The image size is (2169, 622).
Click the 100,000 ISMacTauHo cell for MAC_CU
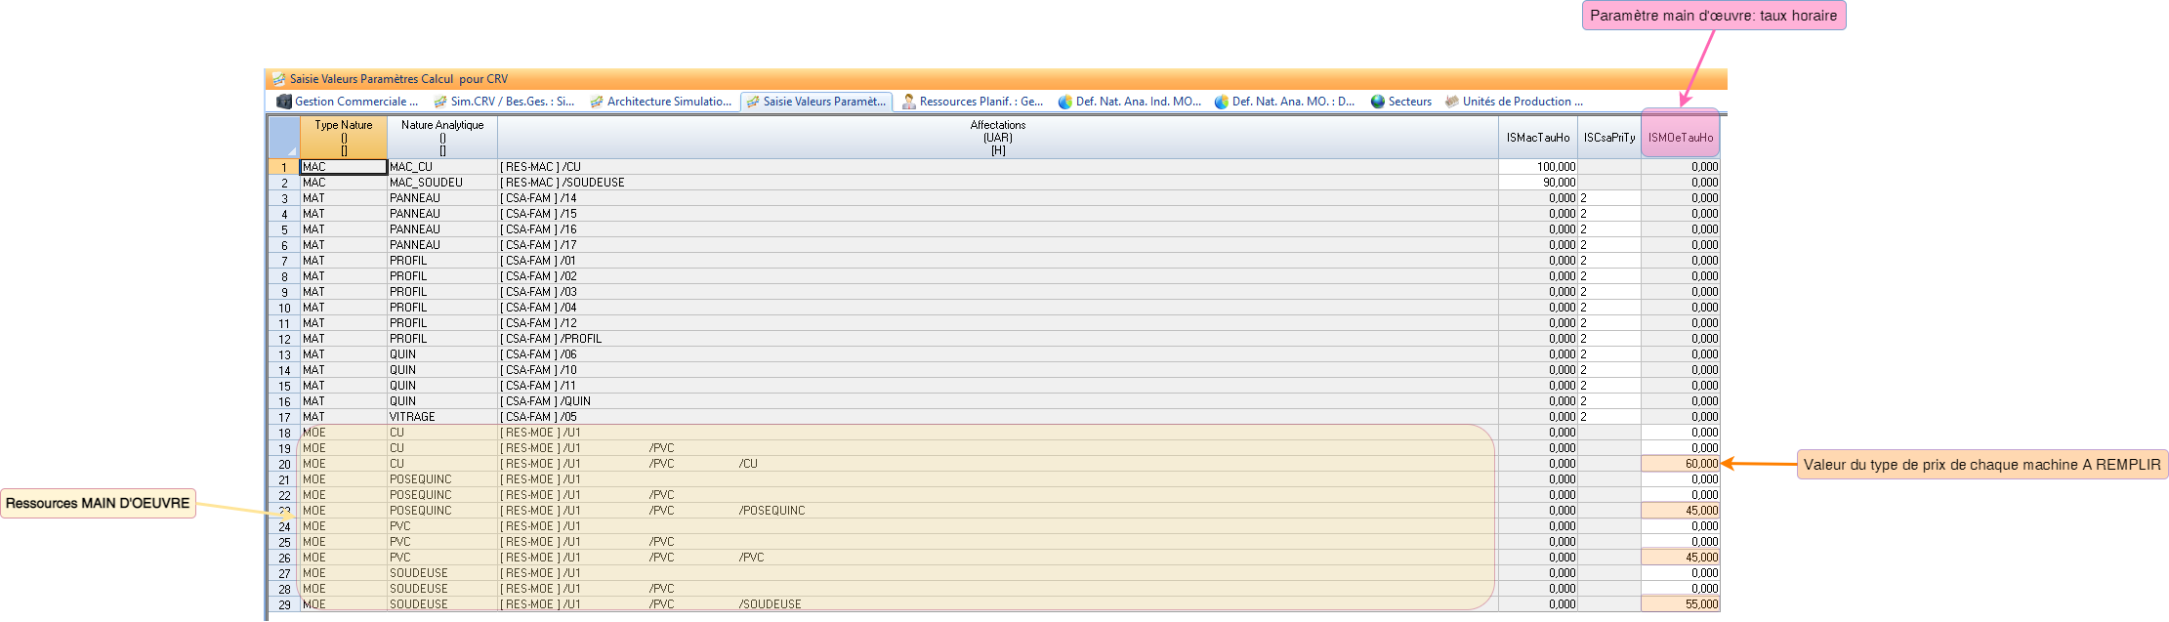[1538, 167]
